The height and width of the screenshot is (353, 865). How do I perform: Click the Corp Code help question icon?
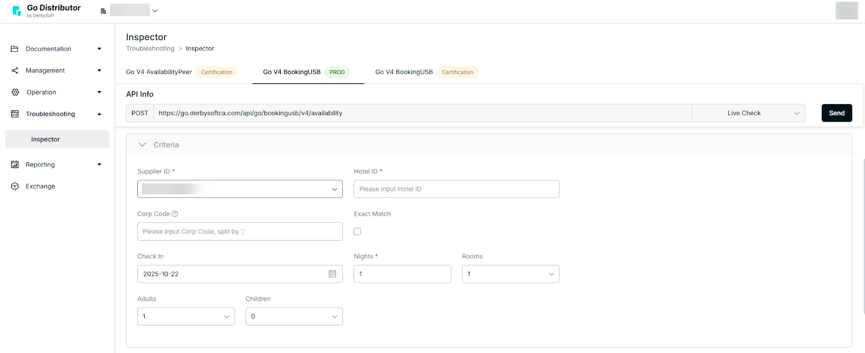tap(175, 214)
